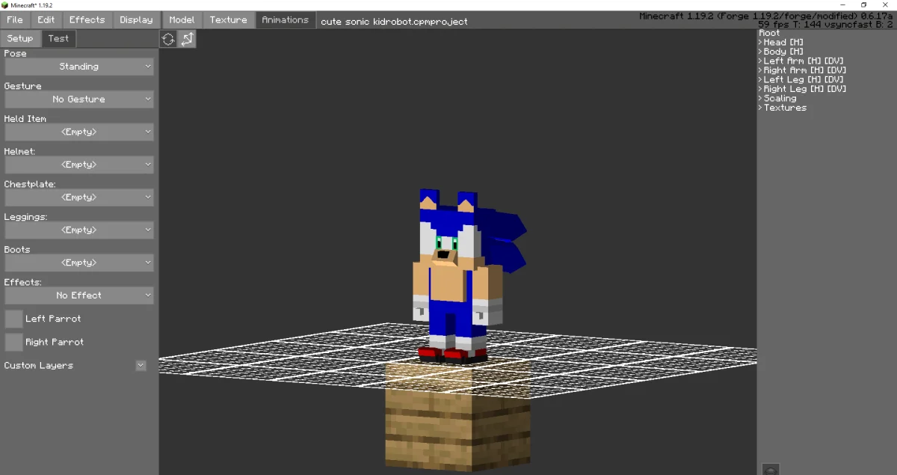Open the File menu
Viewport: 897px width, 475px height.
[x=15, y=19]
